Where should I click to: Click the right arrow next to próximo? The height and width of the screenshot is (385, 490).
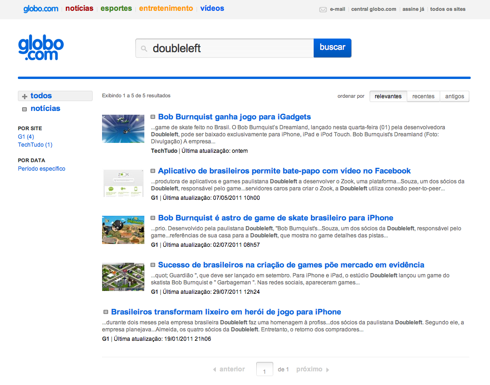click(327, 369)
